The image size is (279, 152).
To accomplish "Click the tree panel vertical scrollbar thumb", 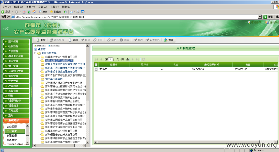I will coord(87,73).
